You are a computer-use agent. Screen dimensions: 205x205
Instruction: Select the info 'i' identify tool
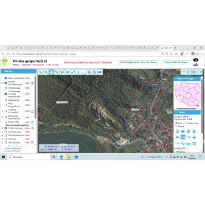click(79, 72)
